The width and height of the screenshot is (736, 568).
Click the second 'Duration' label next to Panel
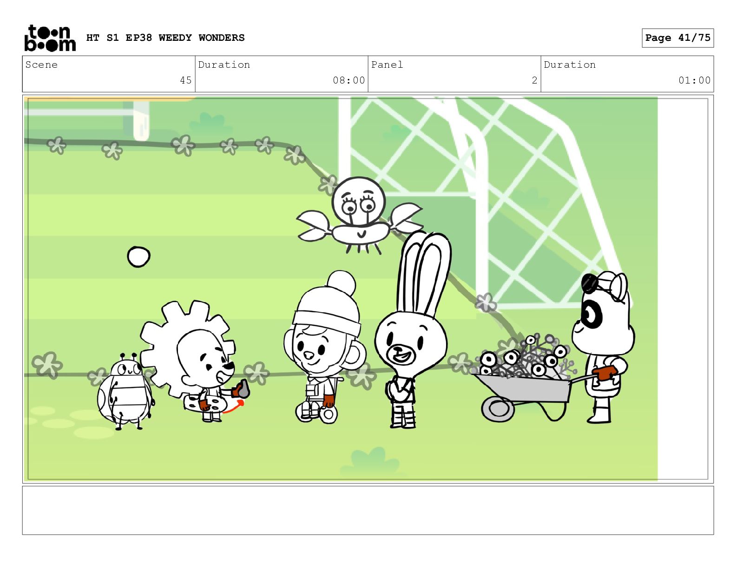570,65
